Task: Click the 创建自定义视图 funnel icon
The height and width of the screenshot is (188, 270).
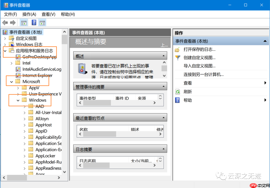Action: coord(177,58)
